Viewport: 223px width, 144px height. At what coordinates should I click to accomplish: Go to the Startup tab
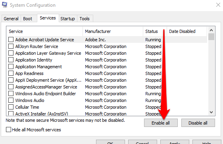click(x=67, y=19)
